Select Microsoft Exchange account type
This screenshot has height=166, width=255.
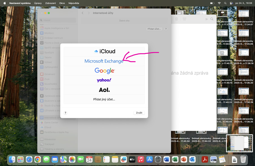point(104,61)
